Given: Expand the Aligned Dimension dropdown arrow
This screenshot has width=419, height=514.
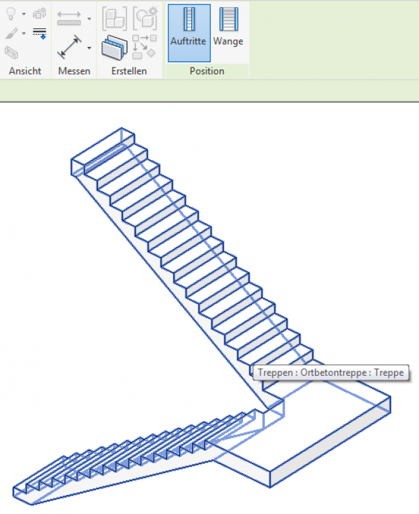Looking at the screenshot, I should pos(89,18).
